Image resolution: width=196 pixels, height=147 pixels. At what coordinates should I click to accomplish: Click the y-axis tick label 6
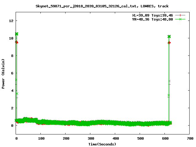point(12,73)
